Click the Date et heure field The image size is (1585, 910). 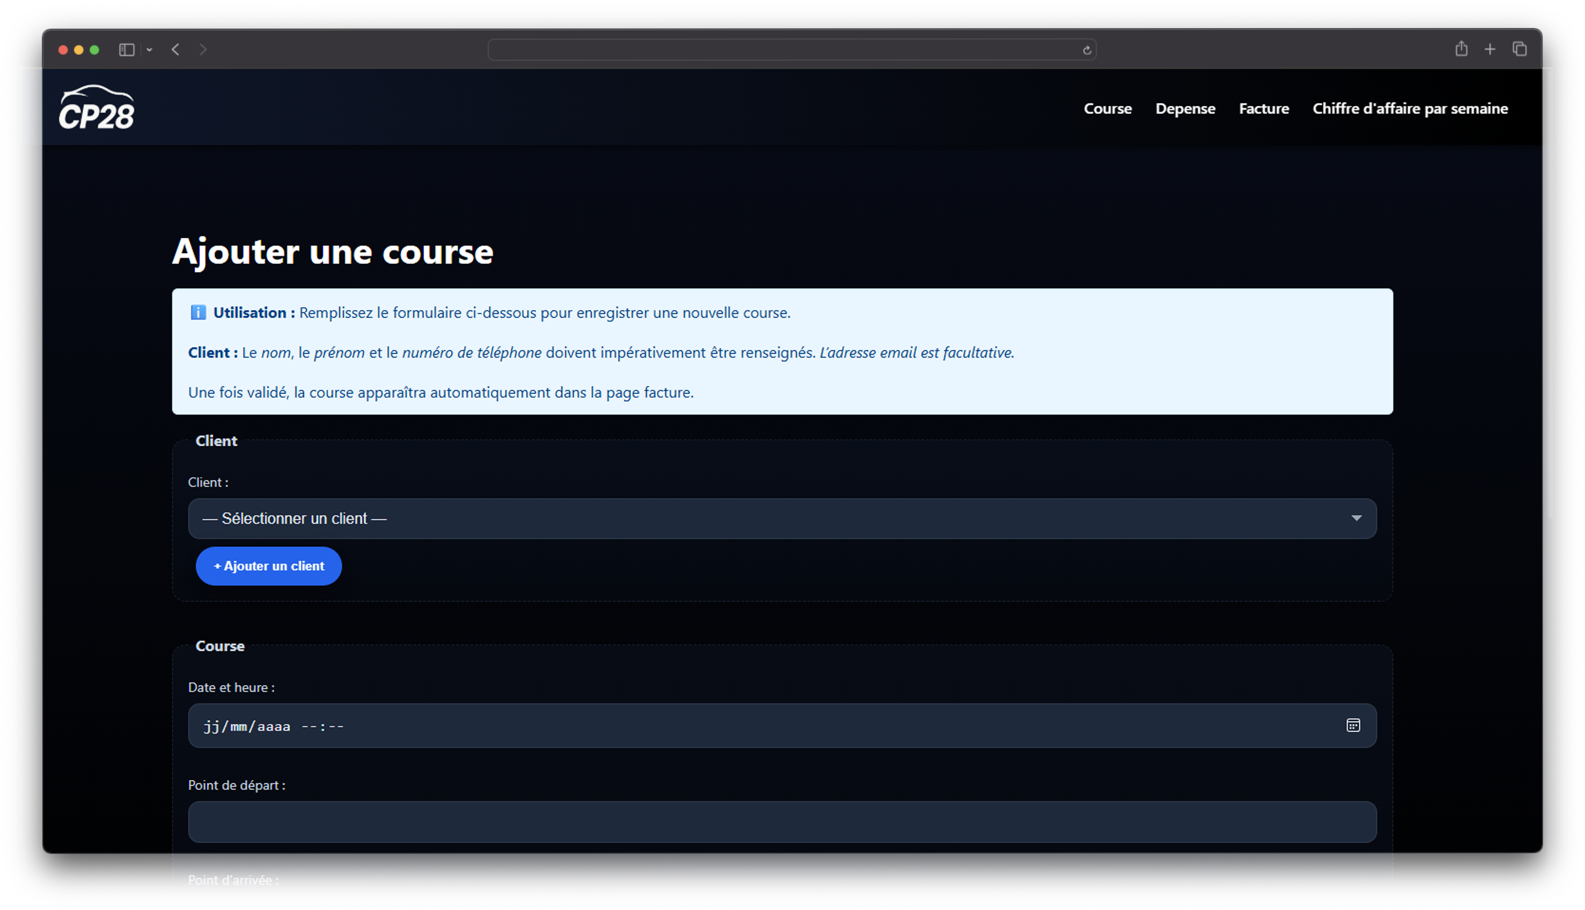pos(750,726)
